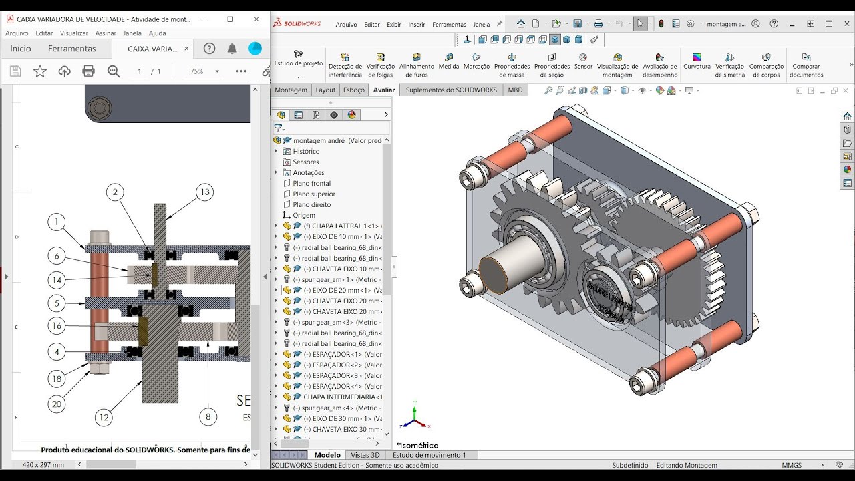
Task: Expand the Anotações tree node
Action: (x=276, y=172)
